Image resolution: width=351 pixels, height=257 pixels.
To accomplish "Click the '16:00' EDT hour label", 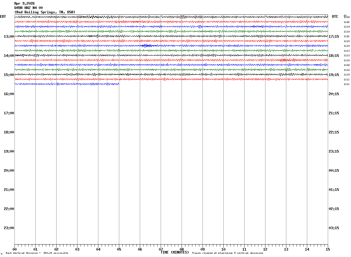I will (9, 94).
